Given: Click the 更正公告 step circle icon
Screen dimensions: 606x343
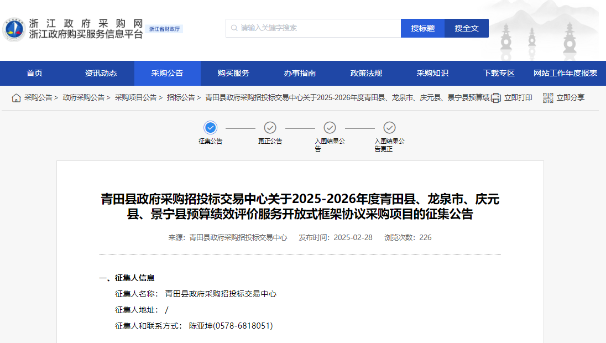Looking at the screenshot, I should [270, 128].
